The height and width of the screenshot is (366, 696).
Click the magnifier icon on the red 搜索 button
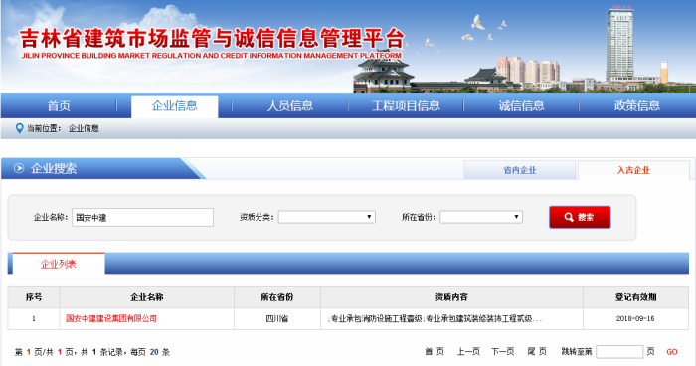tap(569, 217)
